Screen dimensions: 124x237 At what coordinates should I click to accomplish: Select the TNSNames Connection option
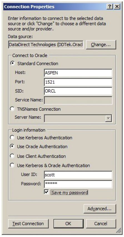coord(12,109)
